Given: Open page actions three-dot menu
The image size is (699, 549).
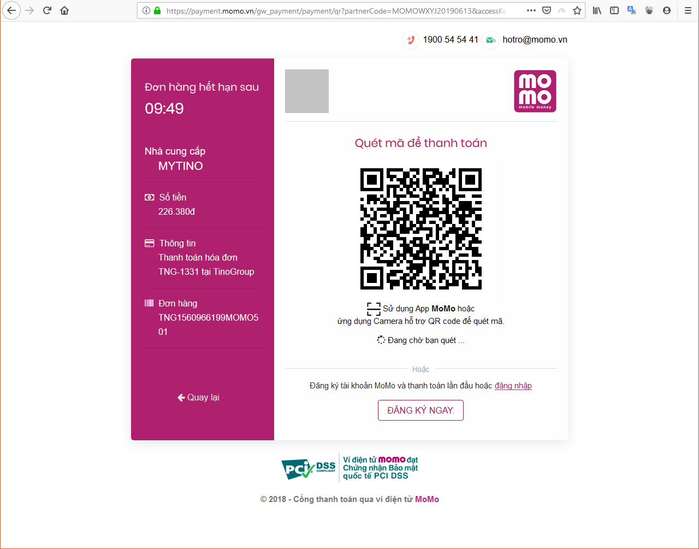Looking at the screenshot, I should (x=531, y=10).
